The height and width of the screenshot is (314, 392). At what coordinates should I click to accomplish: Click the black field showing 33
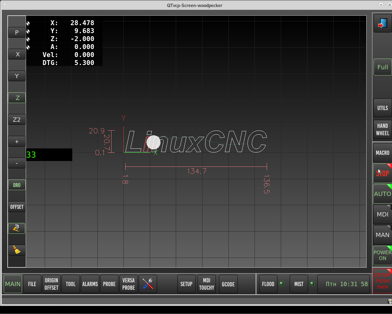coord(49,155)
